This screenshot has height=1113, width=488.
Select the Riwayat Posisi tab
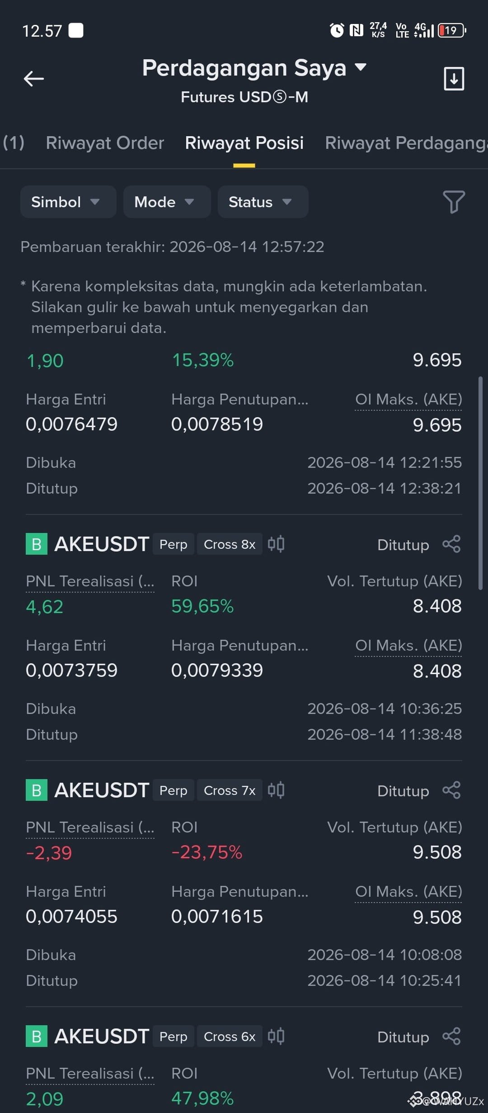pyautogui.click(x=244, y=143)
